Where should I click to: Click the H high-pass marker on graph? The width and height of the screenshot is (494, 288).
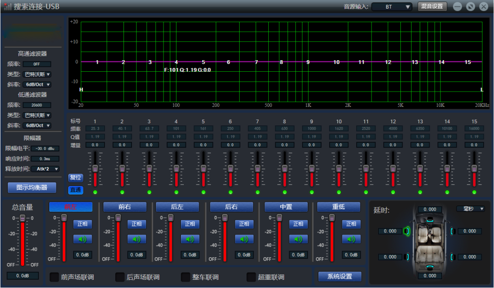tap(81, 90)
